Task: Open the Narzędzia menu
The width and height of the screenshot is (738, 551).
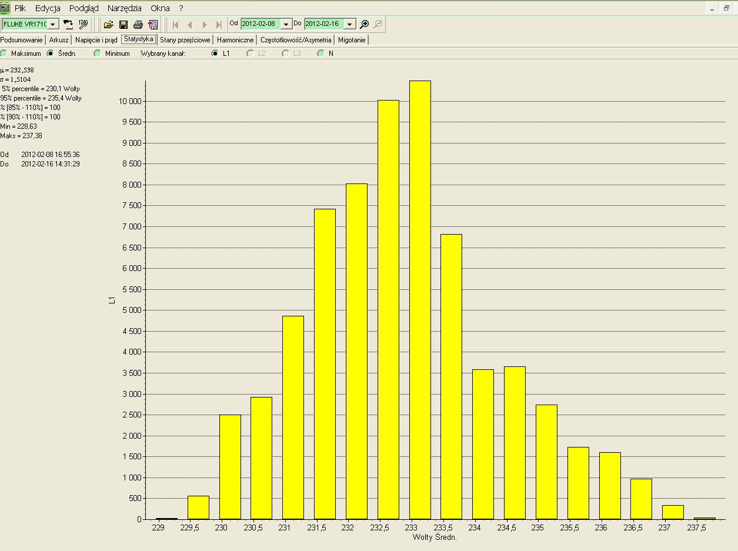Action: [124, 8]
